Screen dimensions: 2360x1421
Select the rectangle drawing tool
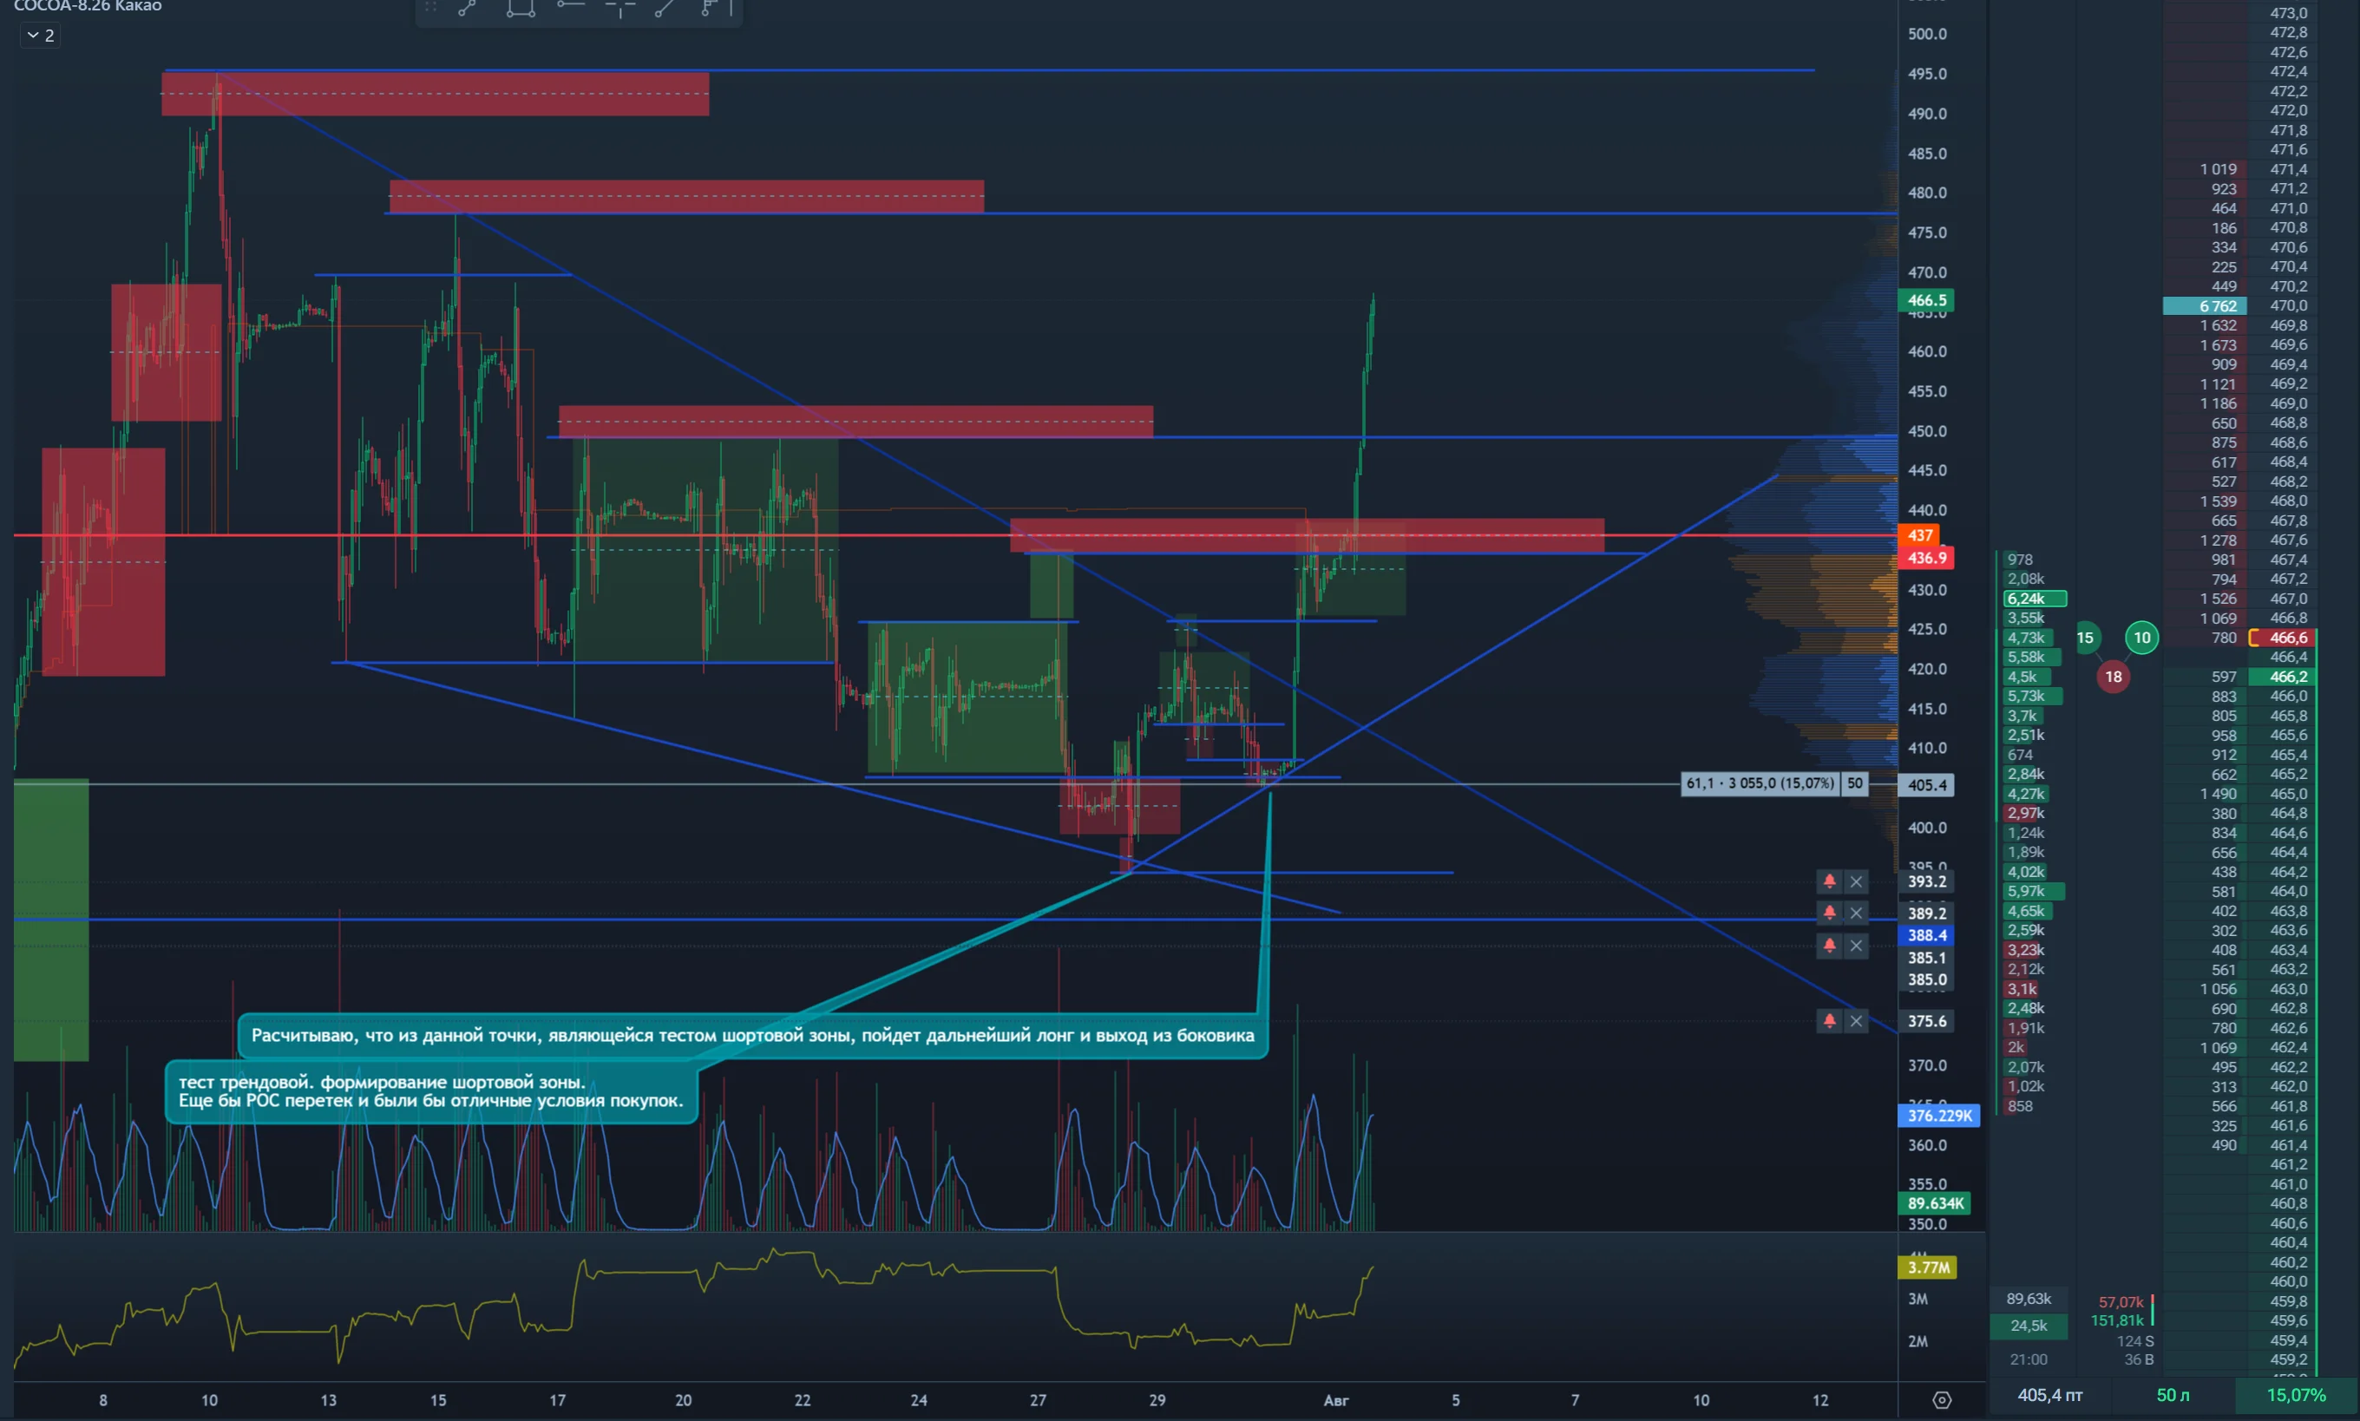(520, 8)
